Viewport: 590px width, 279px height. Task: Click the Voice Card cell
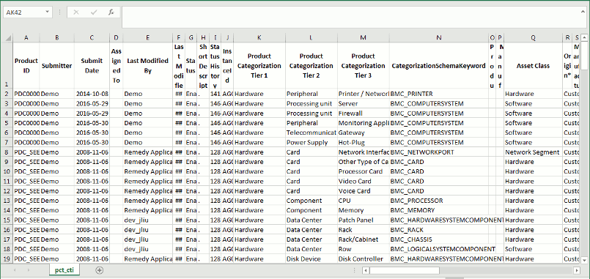[364, 191]
